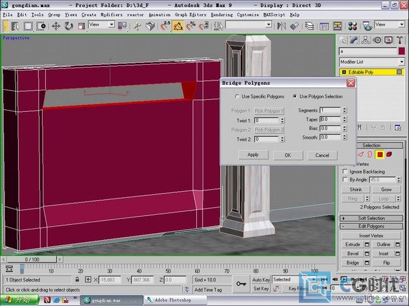Increase the Segments spinner value
Viewport: 409px width, 306px height.
tap(345, 109)
